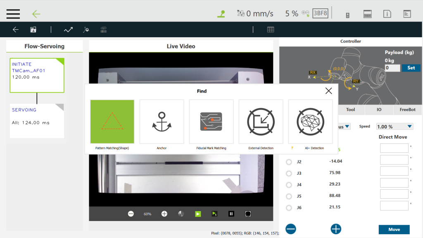Viewport: 423px width, 238px height.
Task: Select the J6 joint radio button
Action: point(289,208)
